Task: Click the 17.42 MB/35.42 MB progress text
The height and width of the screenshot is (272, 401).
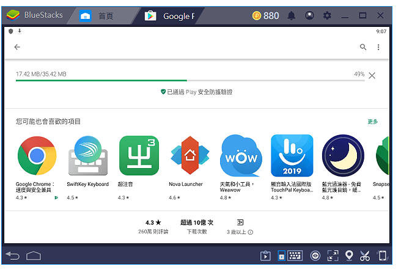Action: (41, 74)
